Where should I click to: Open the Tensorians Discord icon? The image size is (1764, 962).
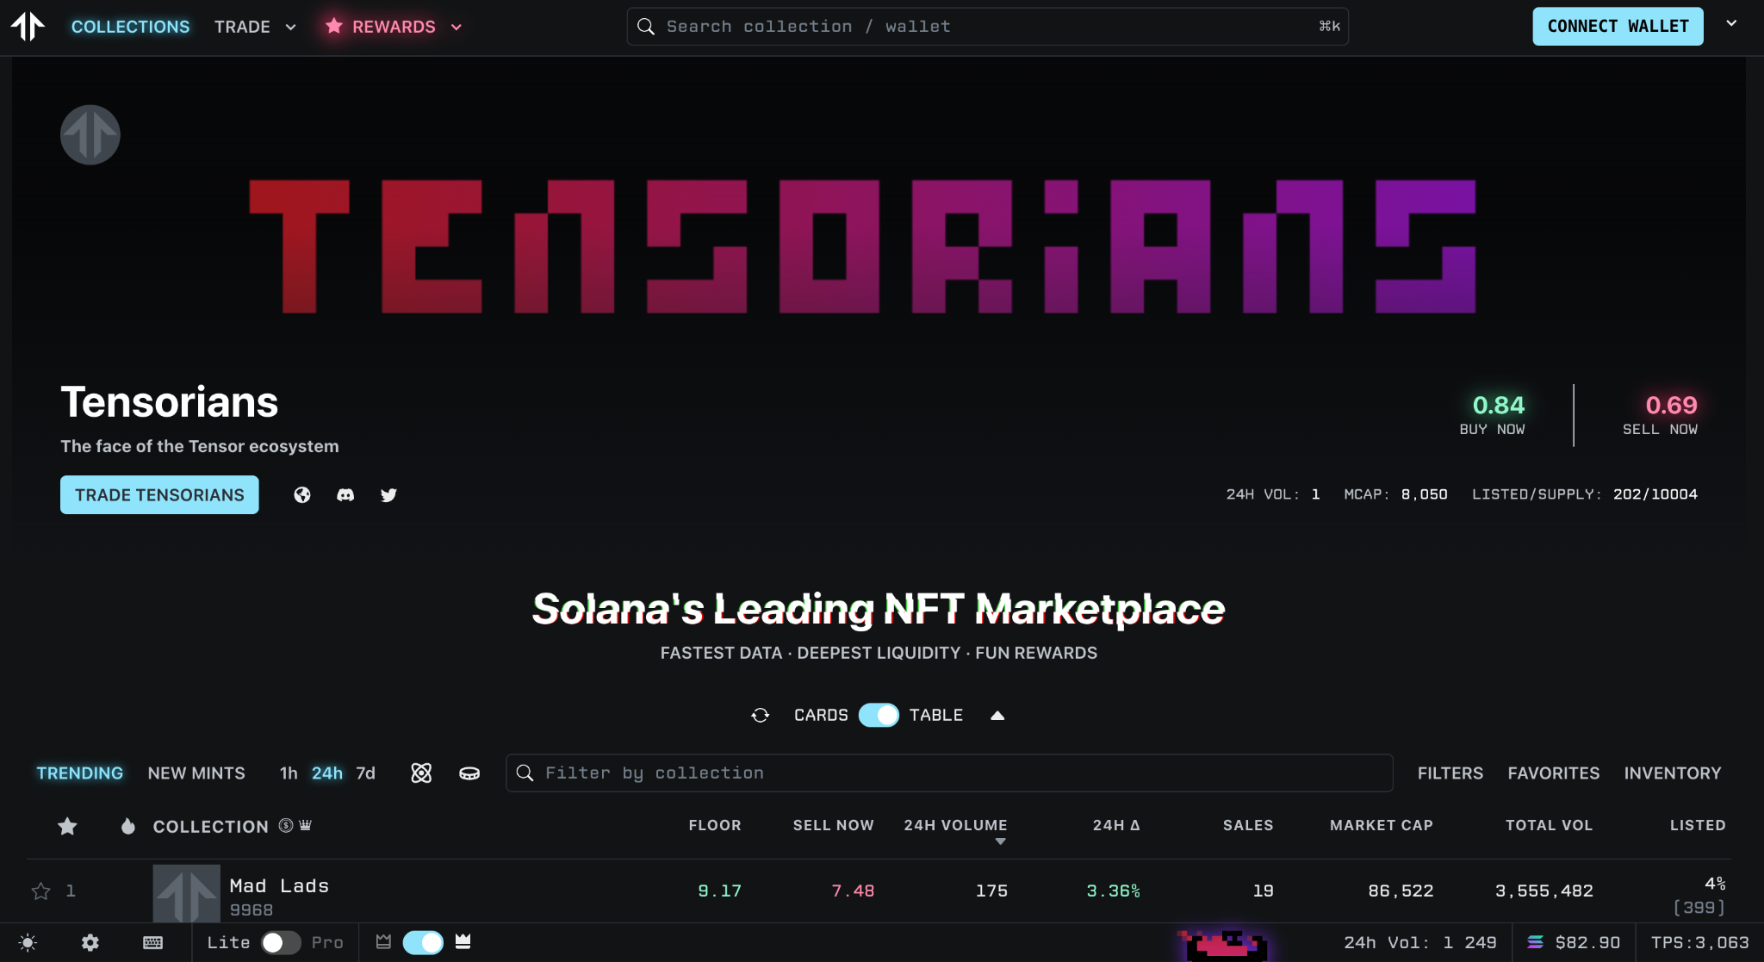coord(345,495)
